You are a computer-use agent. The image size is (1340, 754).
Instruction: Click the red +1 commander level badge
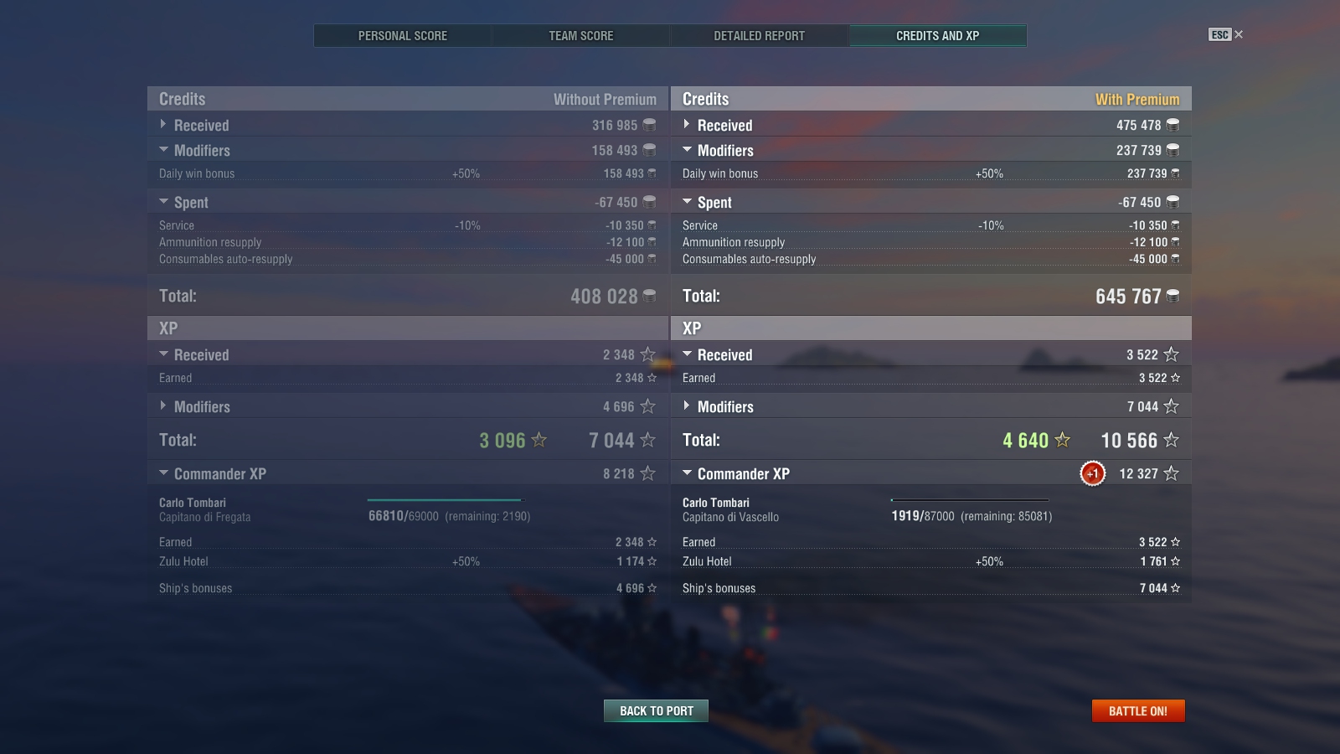point(1092,473)
